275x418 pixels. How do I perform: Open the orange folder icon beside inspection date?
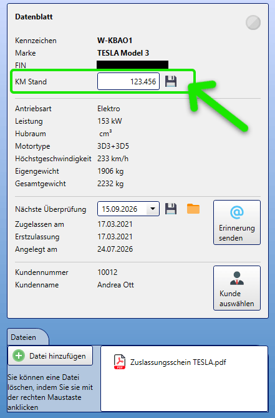point(193,209)
